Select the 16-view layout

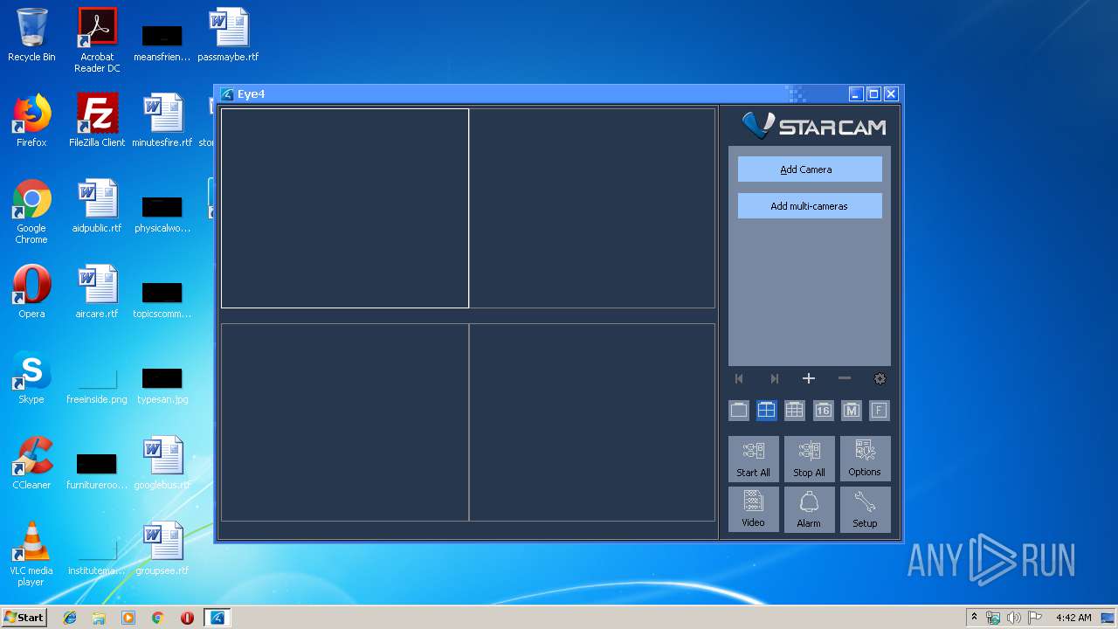(x=823, y=411)
